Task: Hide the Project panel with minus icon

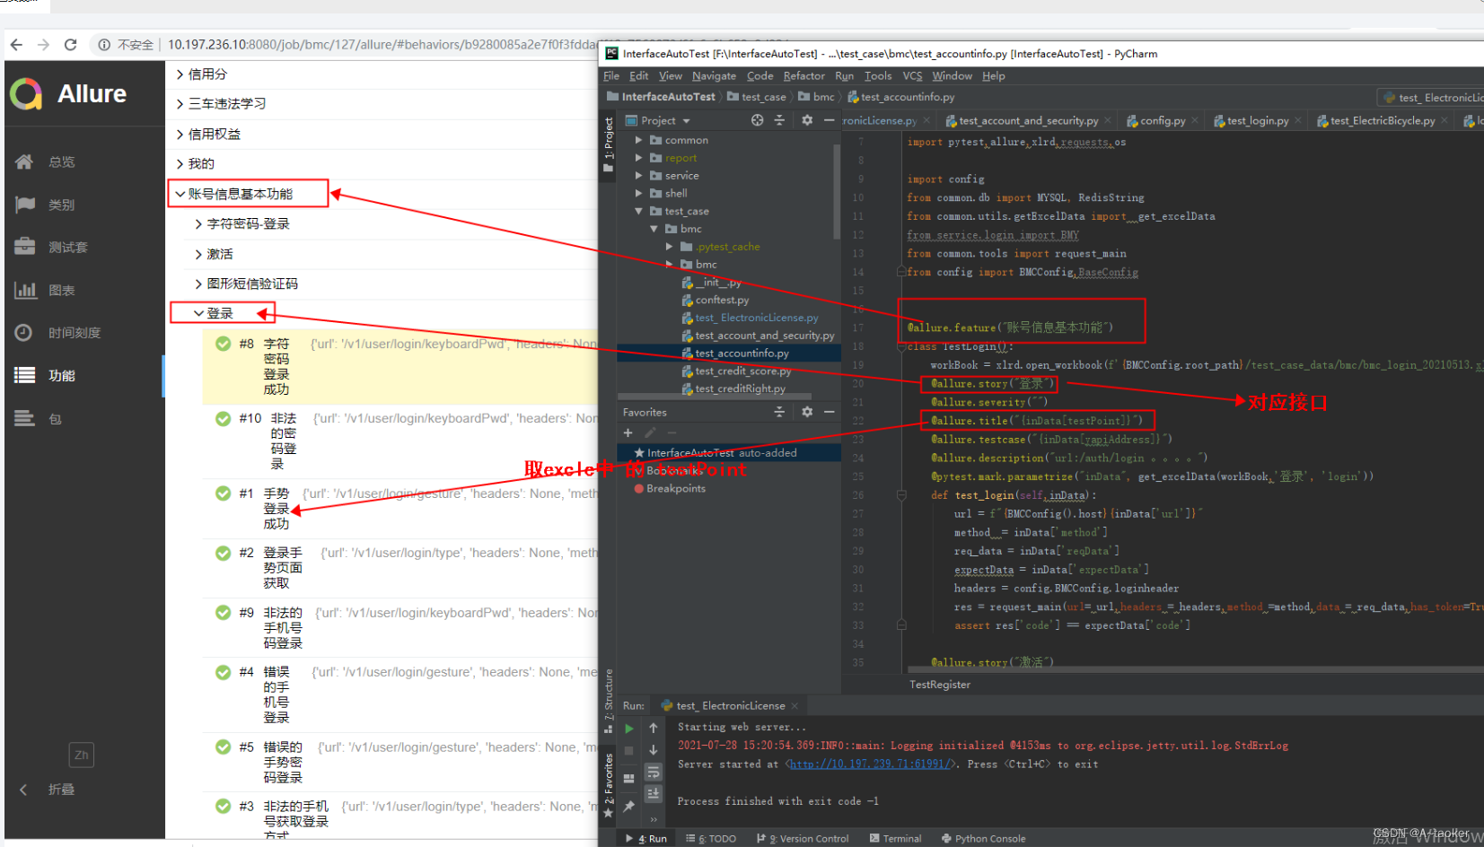Action: click(829, 120)
